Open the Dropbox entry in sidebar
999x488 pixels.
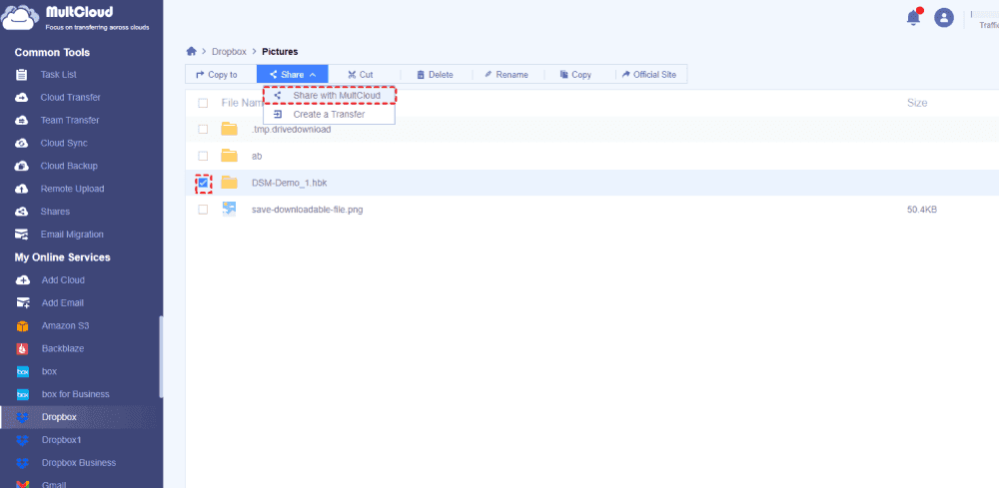tap(82, 417)
